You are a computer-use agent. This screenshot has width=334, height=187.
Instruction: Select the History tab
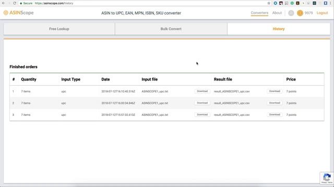[x=279, y=29]
